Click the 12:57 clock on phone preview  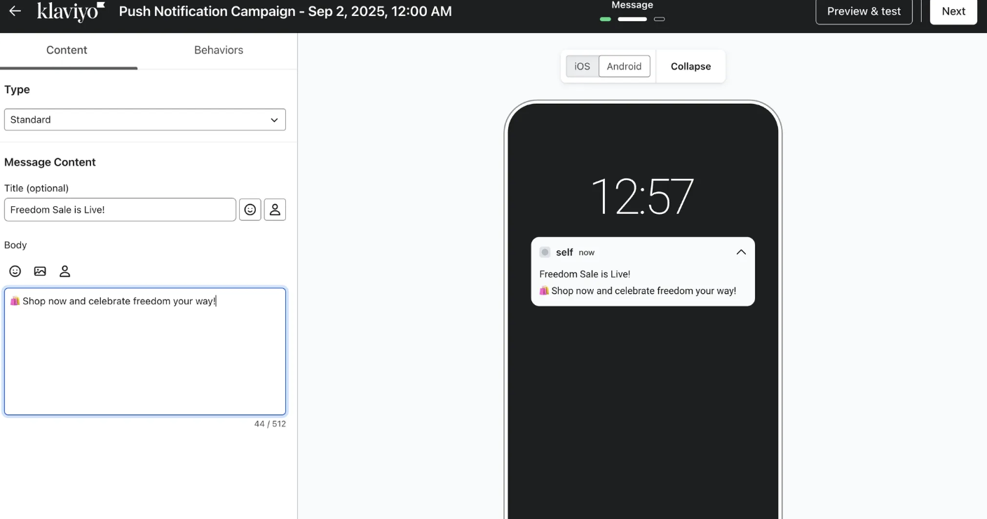click(x=643, y=196)
